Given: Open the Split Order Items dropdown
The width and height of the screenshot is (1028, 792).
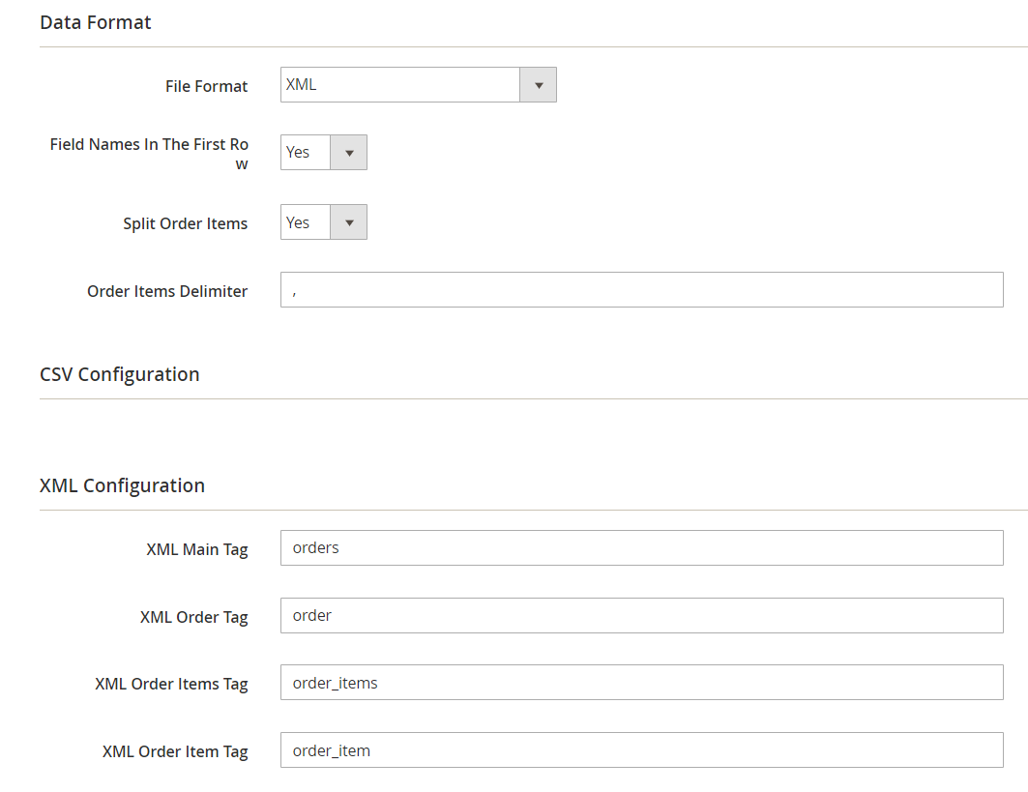Looking at the screenshot, I should point(324,222).
